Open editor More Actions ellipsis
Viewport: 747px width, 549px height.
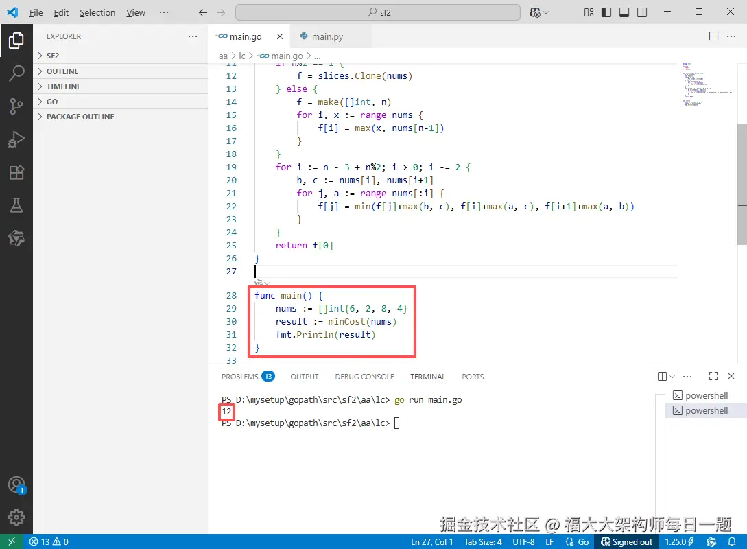731,36
